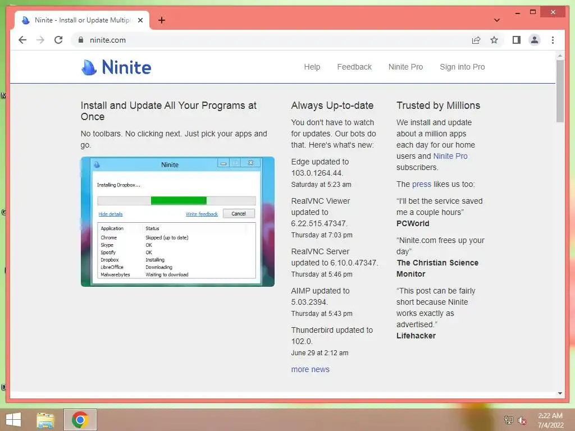
Task: Open network icon in system tray
Action: click(508, 420)
